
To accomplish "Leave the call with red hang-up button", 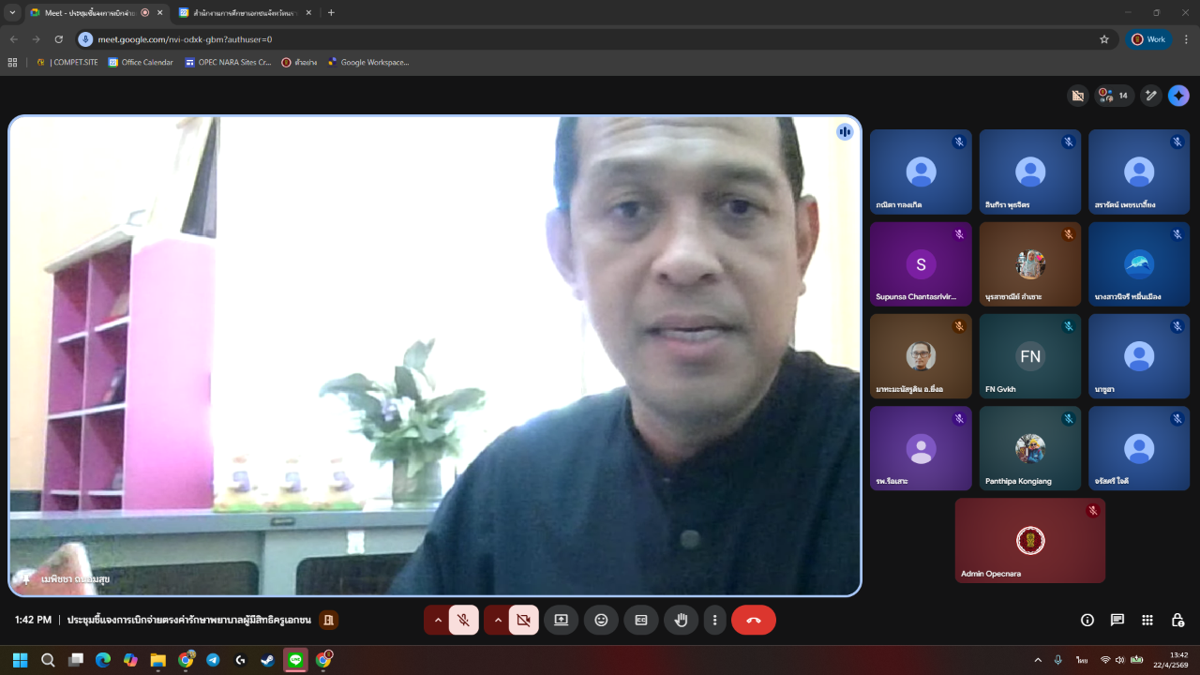I will click(x=753, y=620).
